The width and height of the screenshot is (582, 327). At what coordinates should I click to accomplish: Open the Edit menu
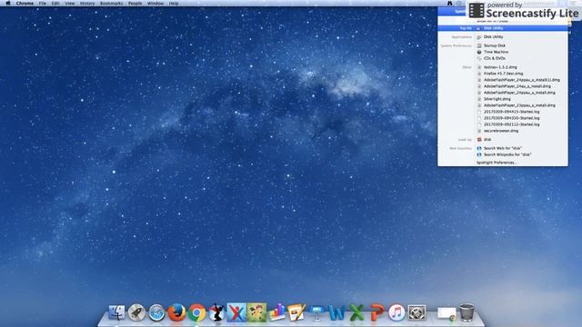point(55,3)
